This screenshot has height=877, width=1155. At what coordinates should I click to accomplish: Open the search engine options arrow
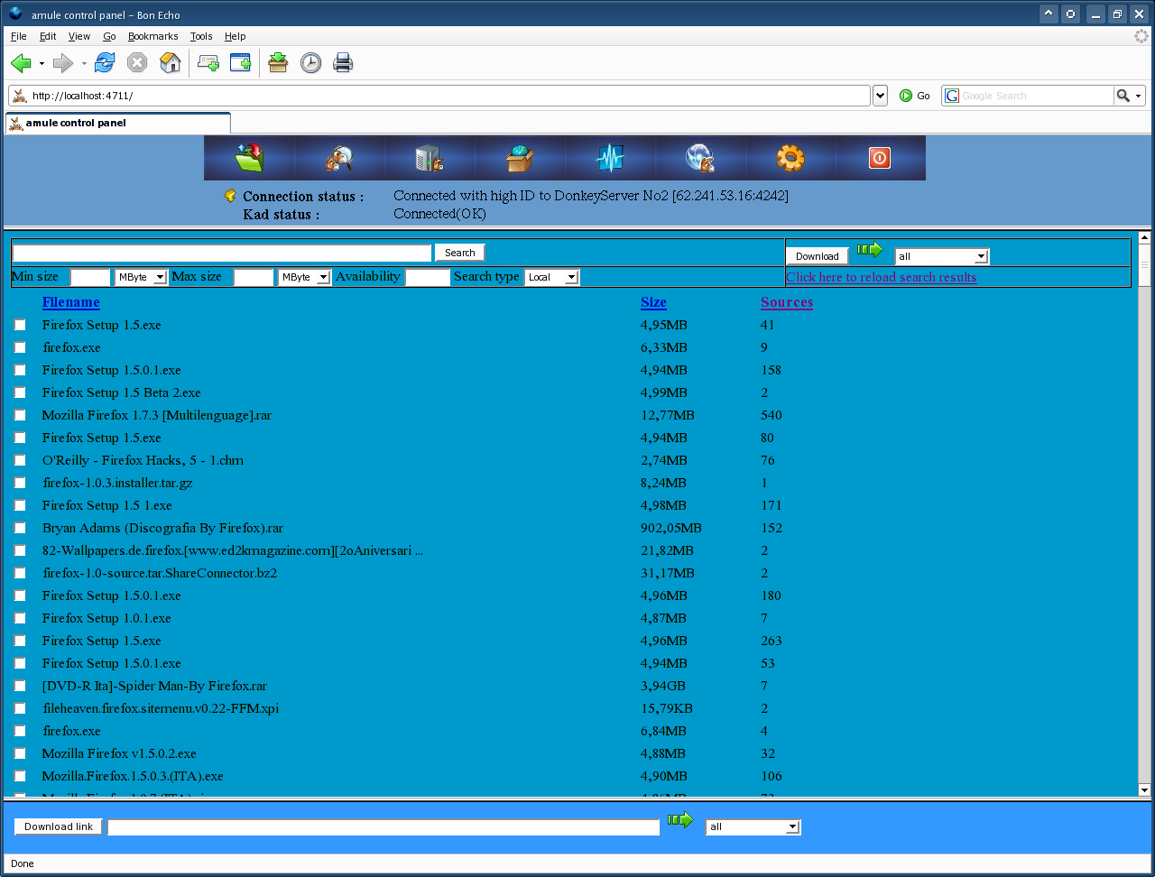coord(1139,96)
